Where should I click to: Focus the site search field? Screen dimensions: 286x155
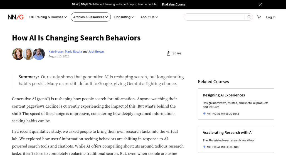[x=214, y=17]
